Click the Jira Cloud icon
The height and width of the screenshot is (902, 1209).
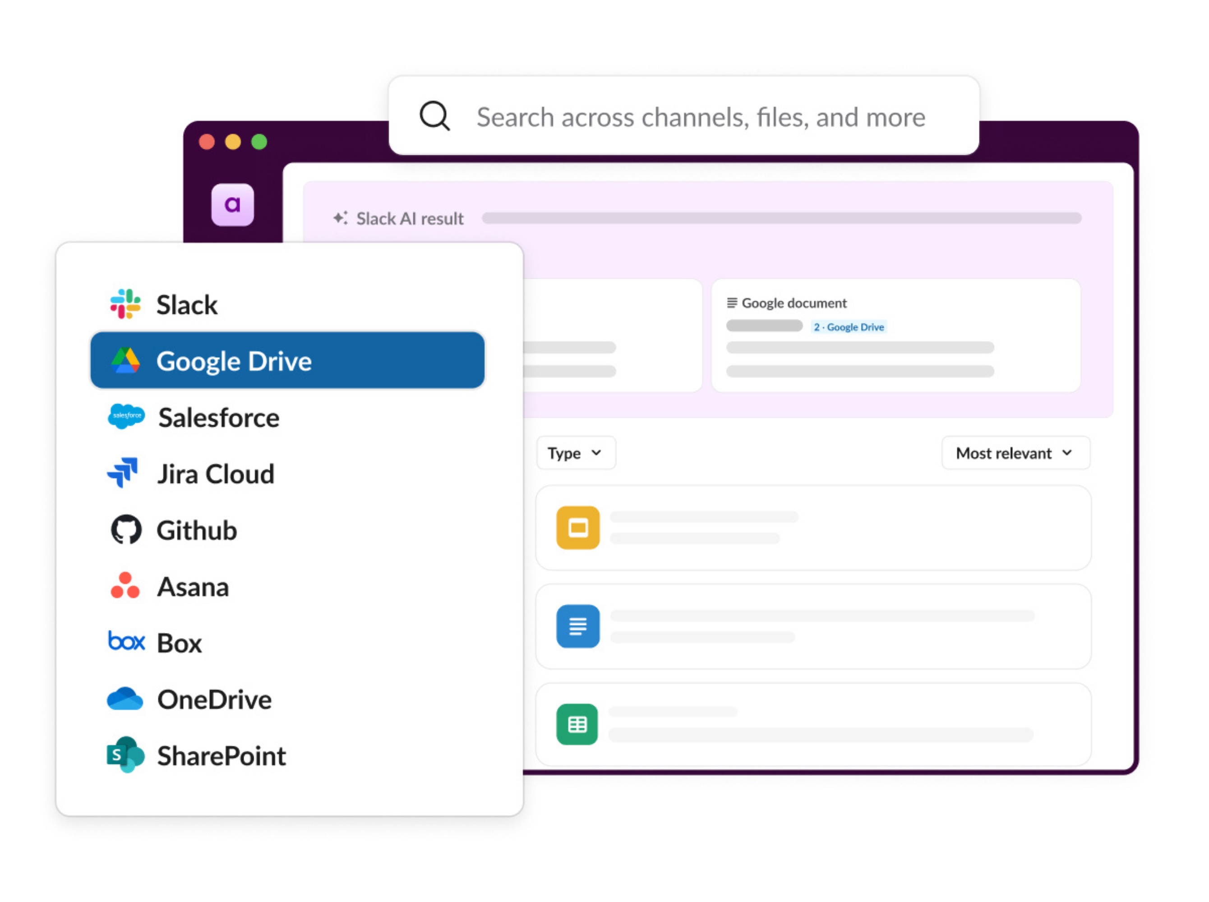click(123, 473)
